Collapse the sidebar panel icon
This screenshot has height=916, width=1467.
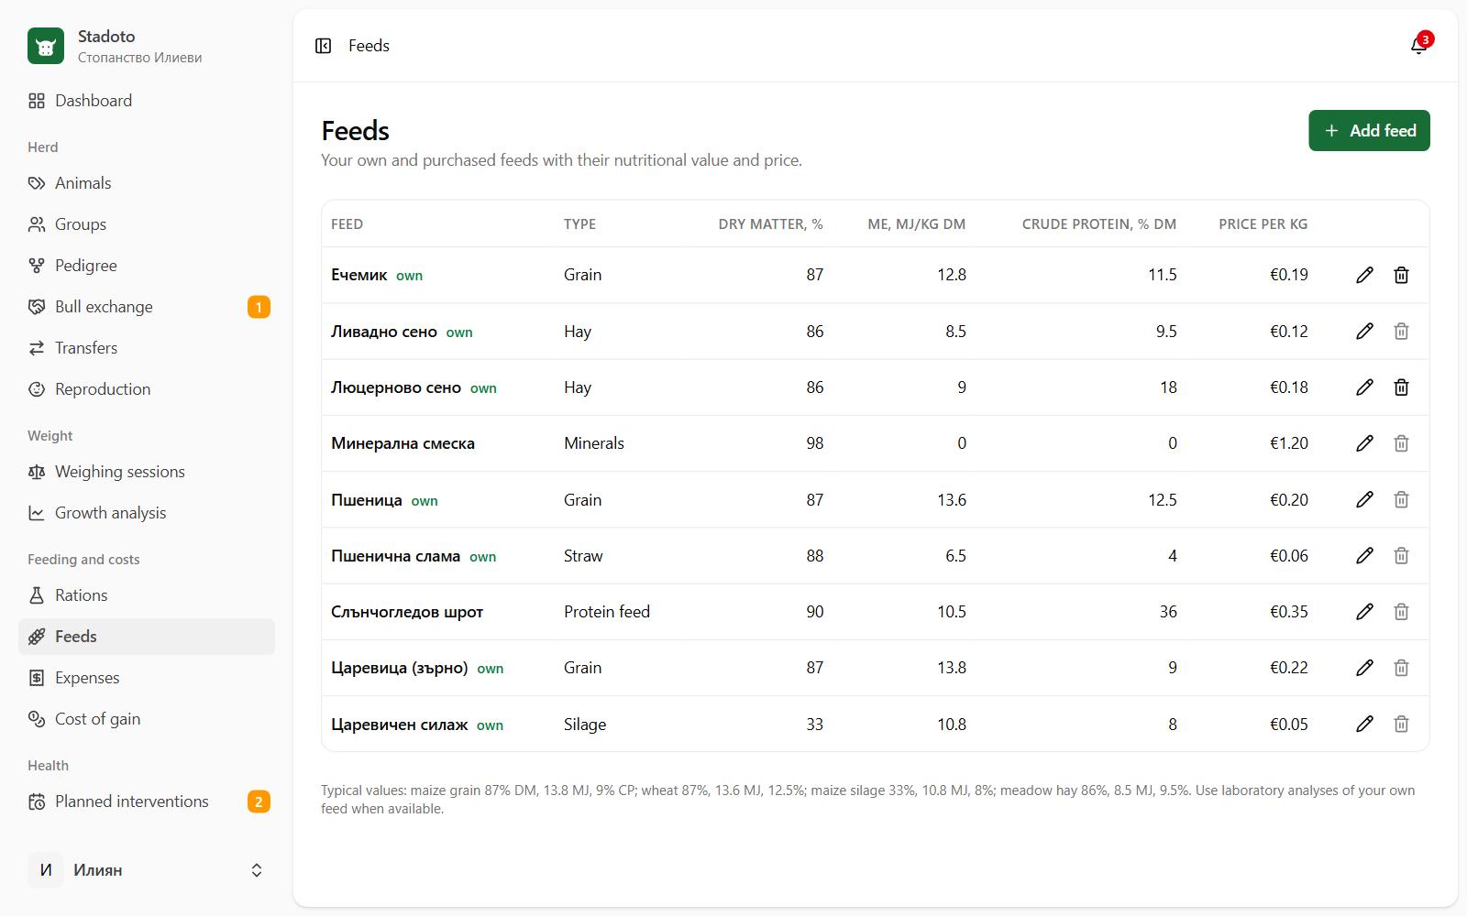pos(323,46)
